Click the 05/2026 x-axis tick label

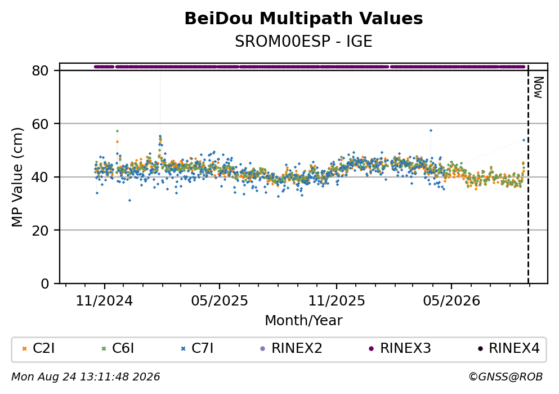pos(451,301)
